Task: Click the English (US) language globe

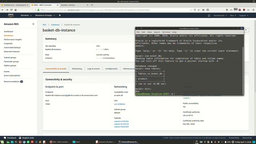Action: tap(20, 138)
